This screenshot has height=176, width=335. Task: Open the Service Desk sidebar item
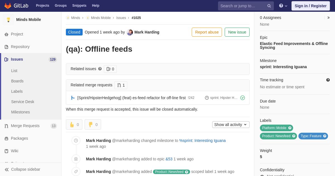(x=23, y=102)
